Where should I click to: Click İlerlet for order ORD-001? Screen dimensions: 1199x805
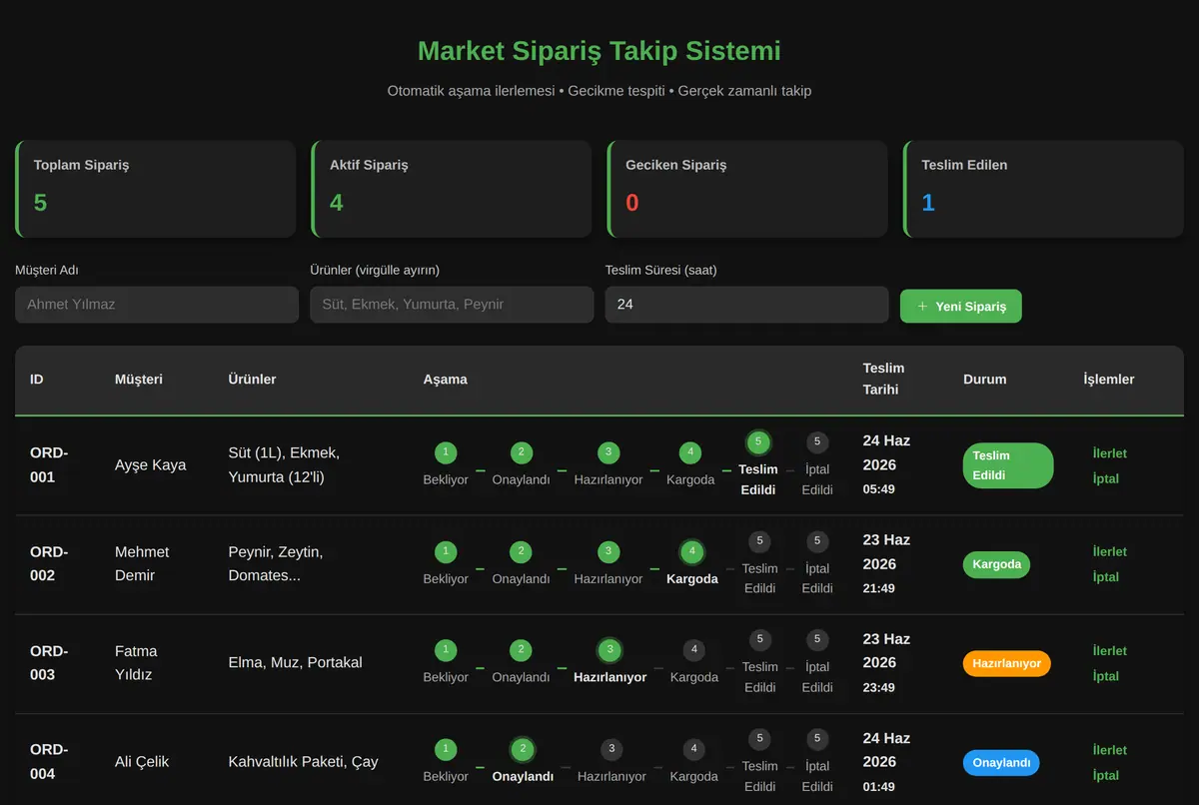[1109, 453]
